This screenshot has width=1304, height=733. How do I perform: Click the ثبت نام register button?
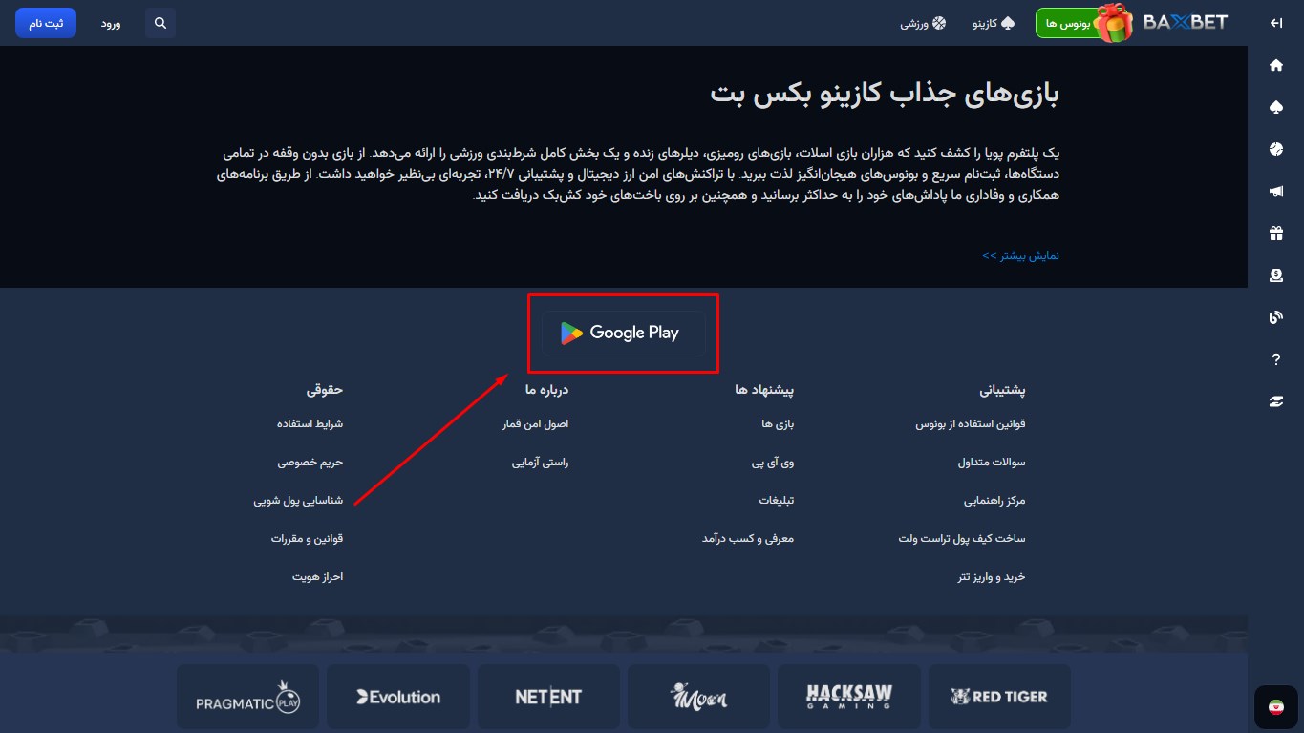[46, 23]
